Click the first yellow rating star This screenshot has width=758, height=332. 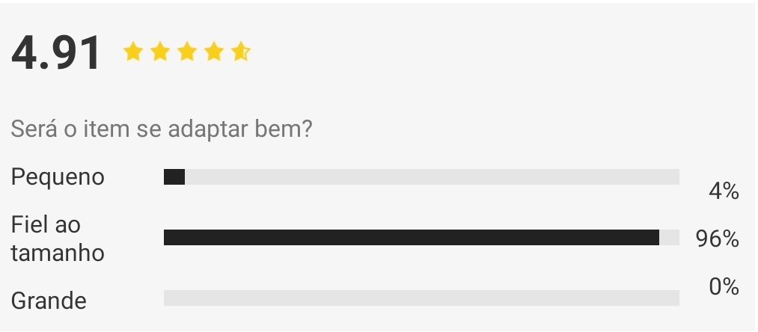(133, 52)
